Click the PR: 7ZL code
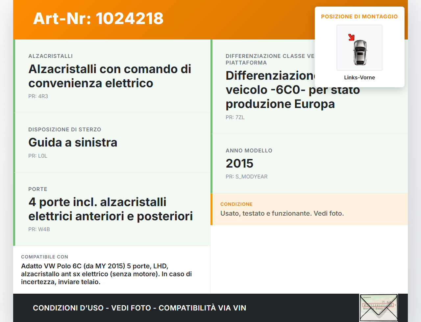Viewport: 421px width, 322px height. pos(235,117)
